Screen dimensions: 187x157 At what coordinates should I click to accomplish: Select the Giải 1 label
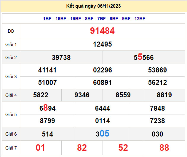pyautogui.click(x=11, y=45)
